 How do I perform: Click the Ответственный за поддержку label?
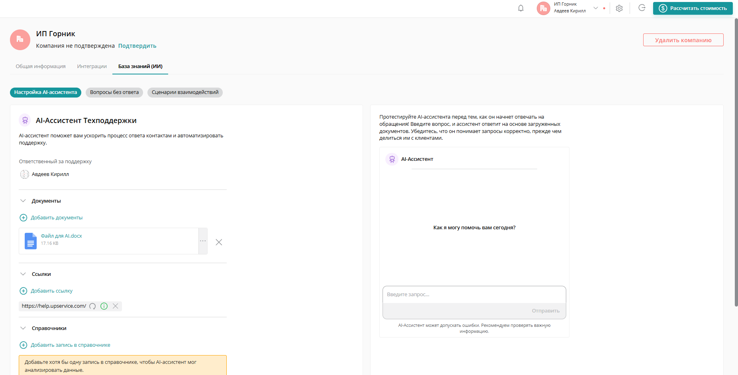point(55,162)
